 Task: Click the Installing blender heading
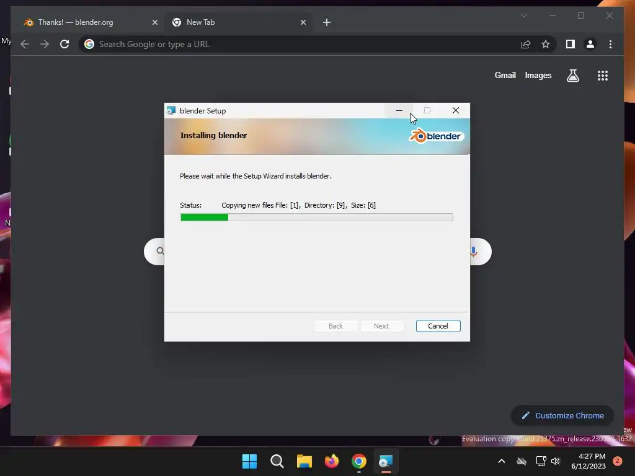click(213, 135)
